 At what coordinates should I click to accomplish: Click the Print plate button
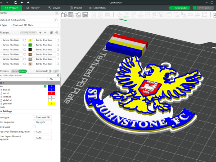pos(205,8)
